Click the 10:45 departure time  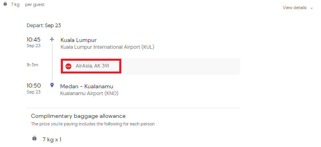(34, 39)
